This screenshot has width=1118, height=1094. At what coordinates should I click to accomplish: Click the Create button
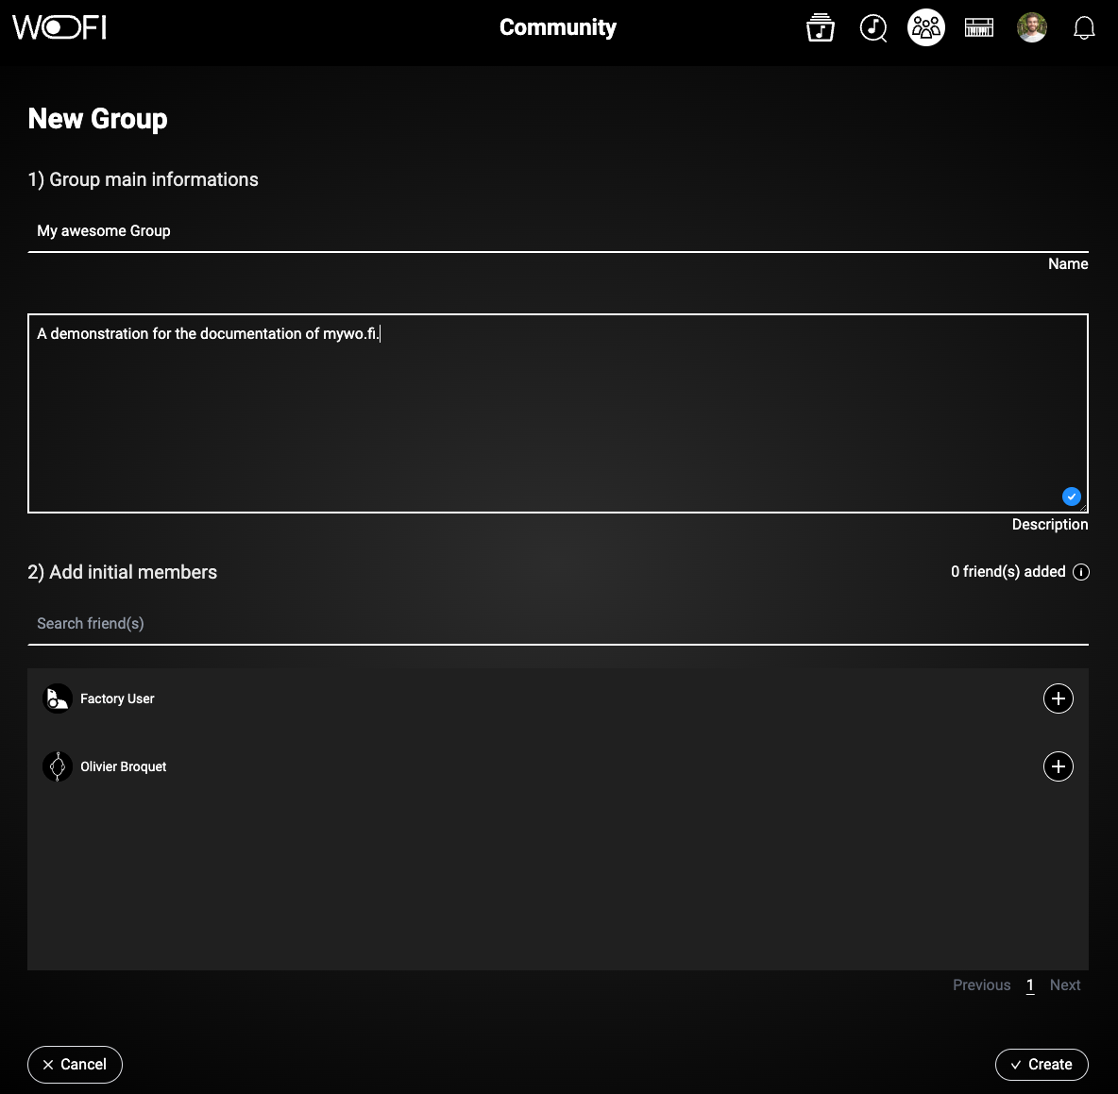coord(1042,1064)
